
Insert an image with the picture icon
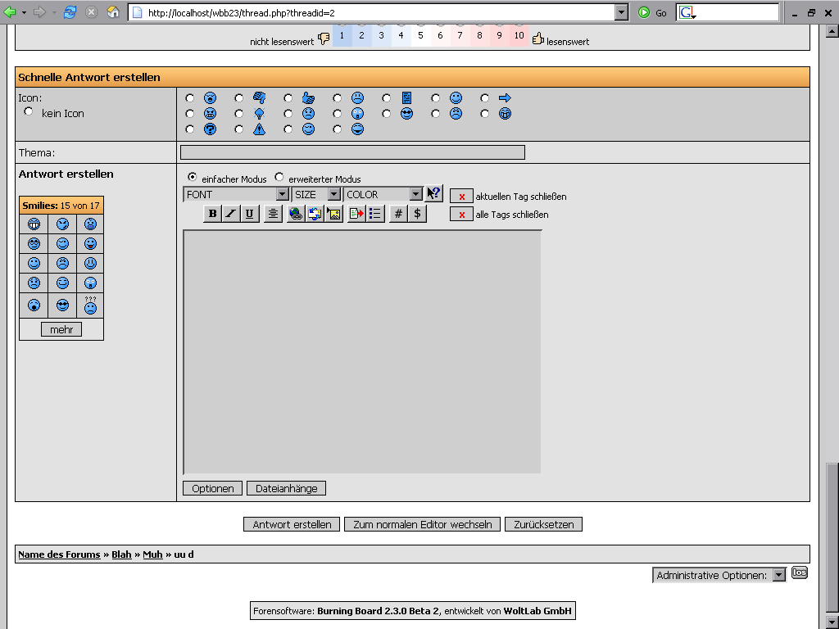pos(333,214)
